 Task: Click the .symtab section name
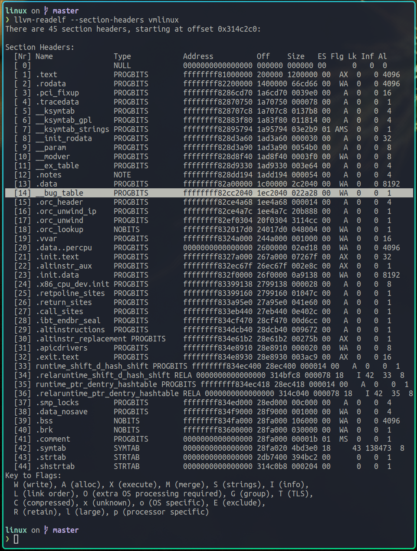(x=50, y=448)
